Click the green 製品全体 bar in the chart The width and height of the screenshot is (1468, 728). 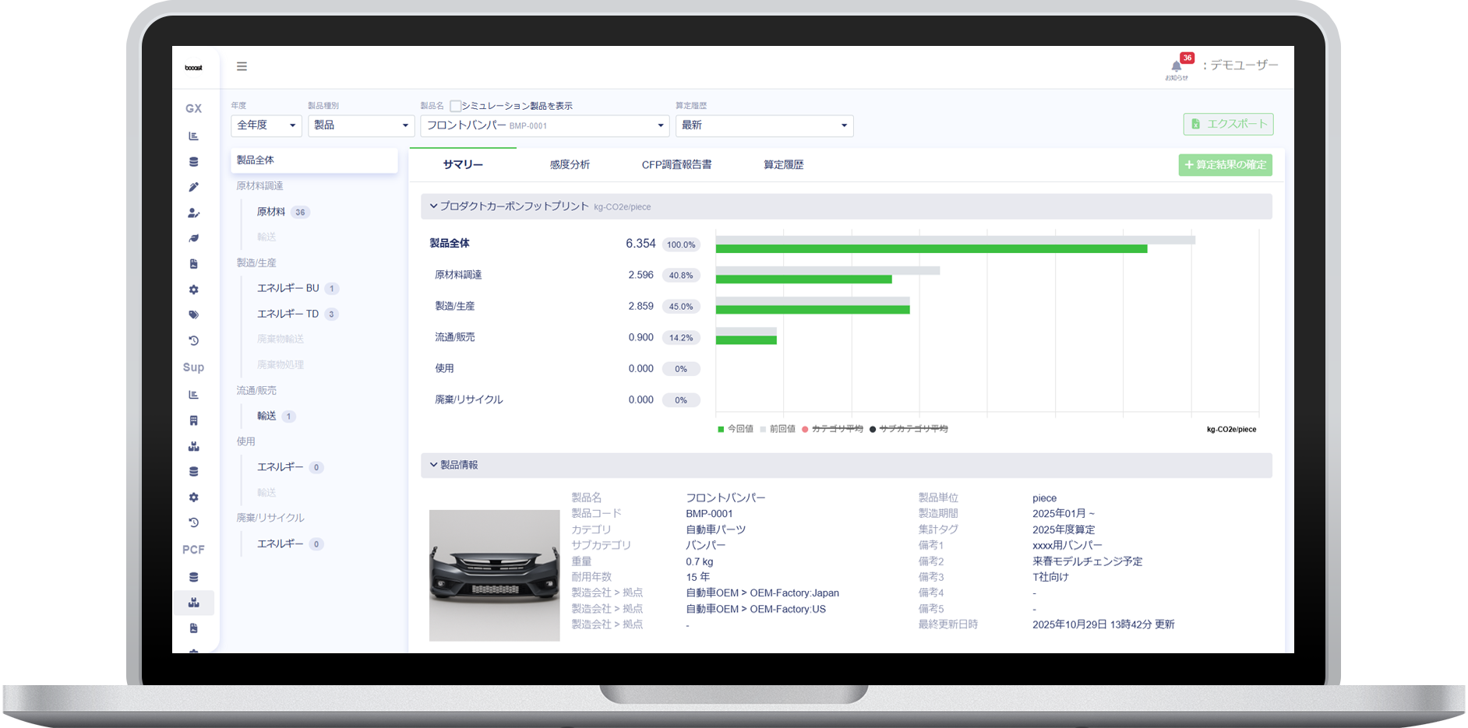tap(931, 249)
